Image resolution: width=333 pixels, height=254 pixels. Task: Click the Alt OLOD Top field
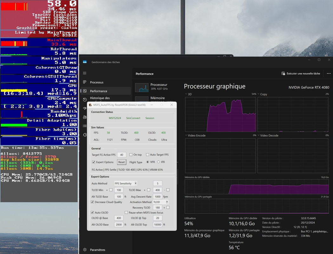click(x=158, y=224)
